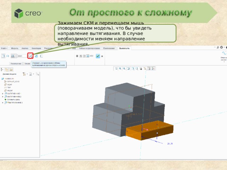This screenshot has height=170, width=227.
Task: Click the zoom in icon
Action: (120, 69)
